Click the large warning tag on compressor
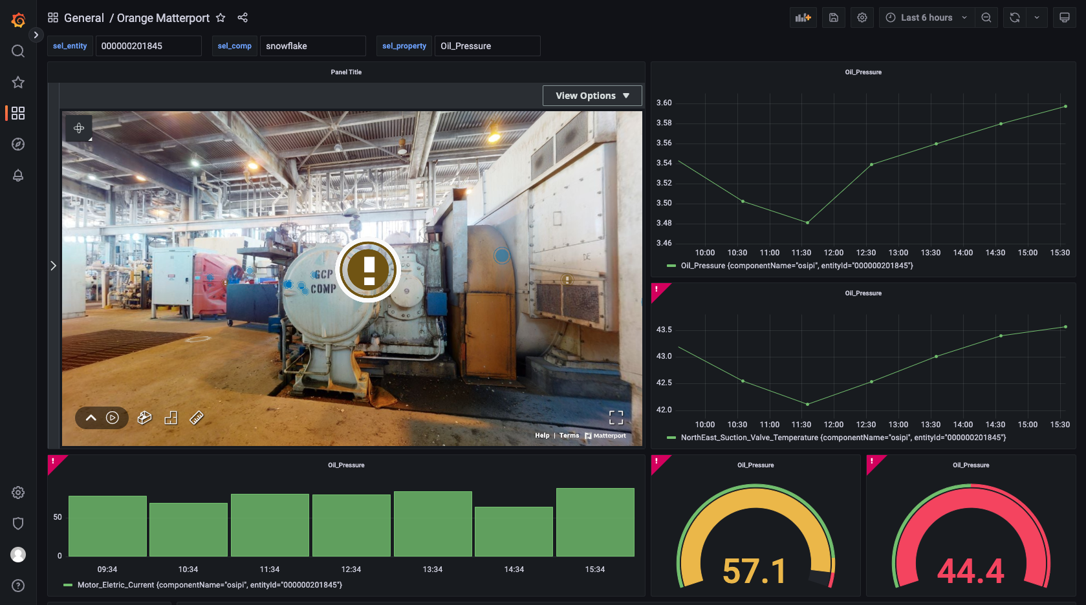This screenshot has width=1086, height=605. (368, 270)
